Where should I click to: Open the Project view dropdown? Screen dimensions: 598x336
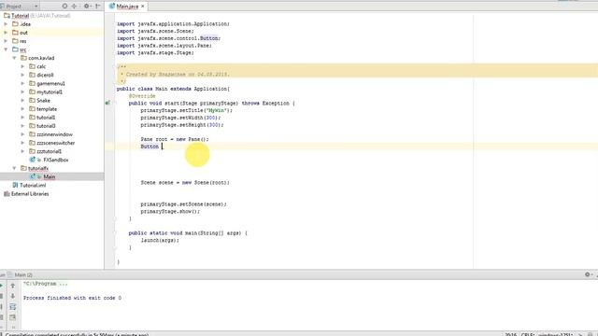point(36,7)
